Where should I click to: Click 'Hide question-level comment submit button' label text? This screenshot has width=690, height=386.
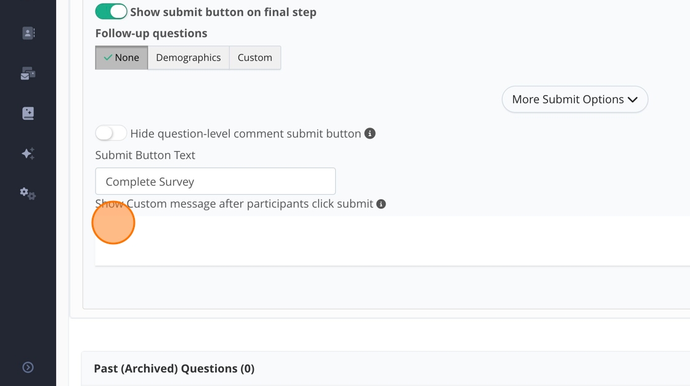(245, 133)
